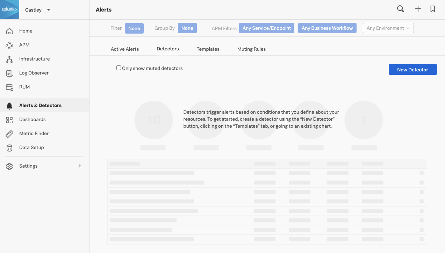Open the Log Observer icon
Viewport: 445px width, 253px height.
point(9,73)
